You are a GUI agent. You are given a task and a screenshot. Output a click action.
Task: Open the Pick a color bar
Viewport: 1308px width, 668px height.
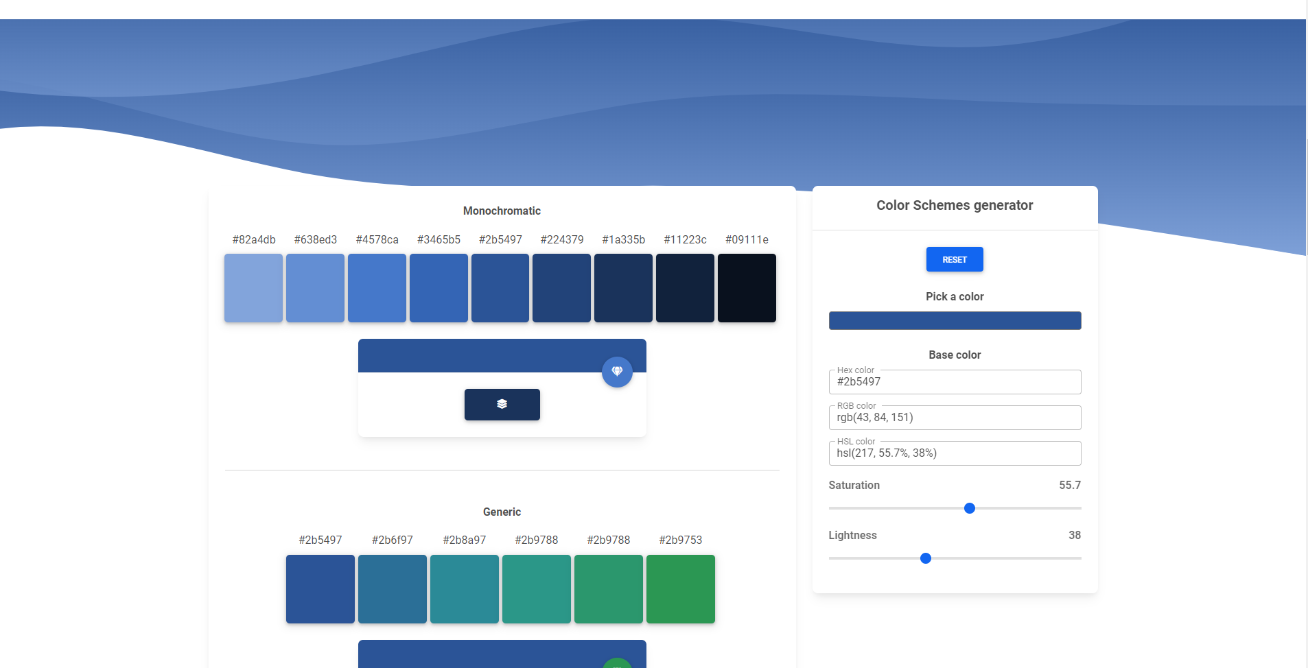955,320
